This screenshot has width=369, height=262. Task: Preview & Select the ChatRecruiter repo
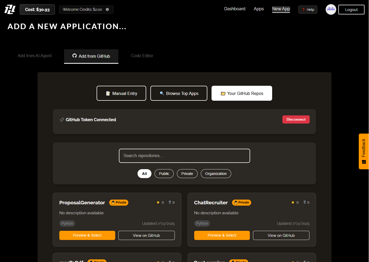click(222, 235)
